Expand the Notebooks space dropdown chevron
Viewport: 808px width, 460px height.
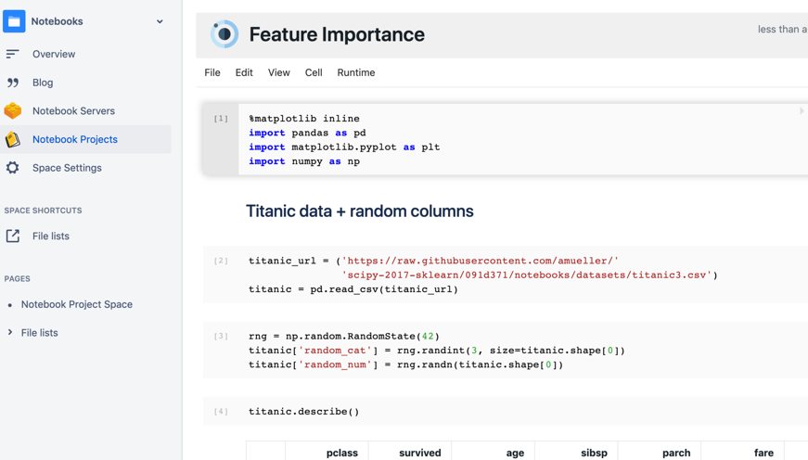tap(160, 21)
